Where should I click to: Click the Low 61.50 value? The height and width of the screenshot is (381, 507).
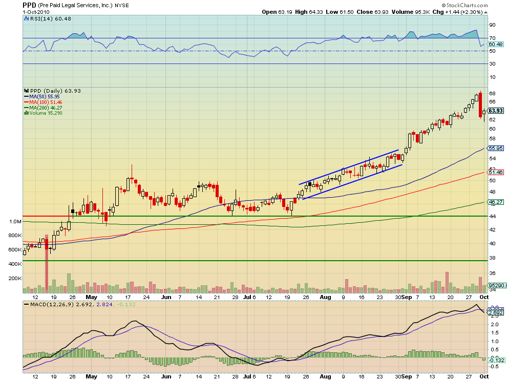(x=340, y=12)
